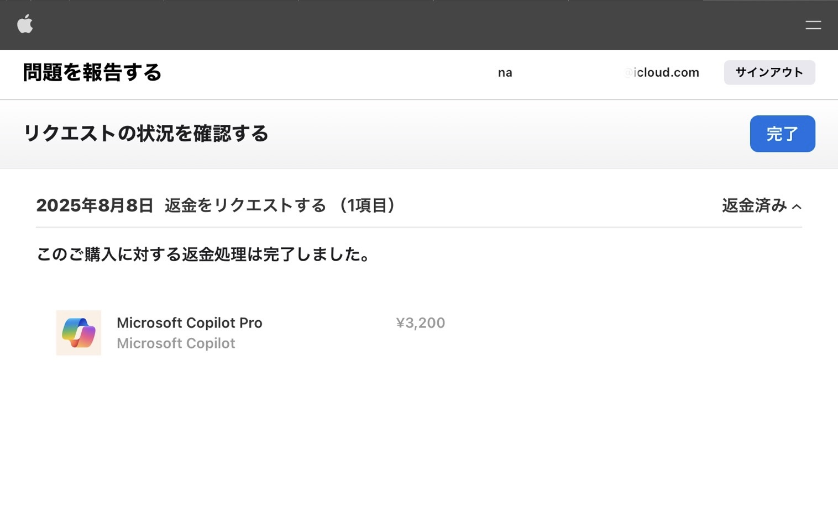Image resolution: width=838 pixels, height=509 pixels.
Task: Click the ¥3,200 price amount
Action: coord(420,322)
